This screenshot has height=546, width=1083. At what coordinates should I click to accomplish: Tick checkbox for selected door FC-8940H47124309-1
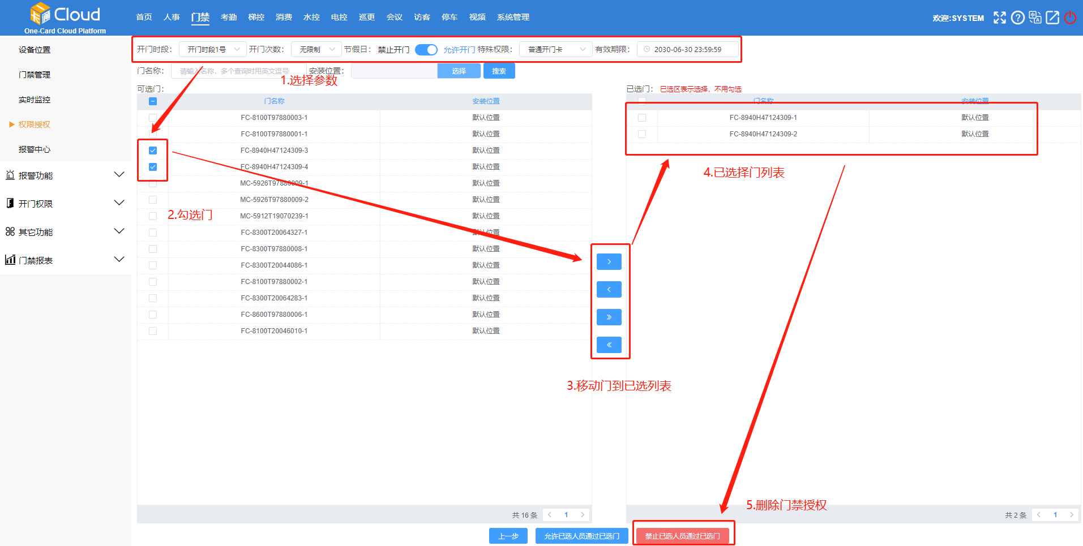[641, 118]
